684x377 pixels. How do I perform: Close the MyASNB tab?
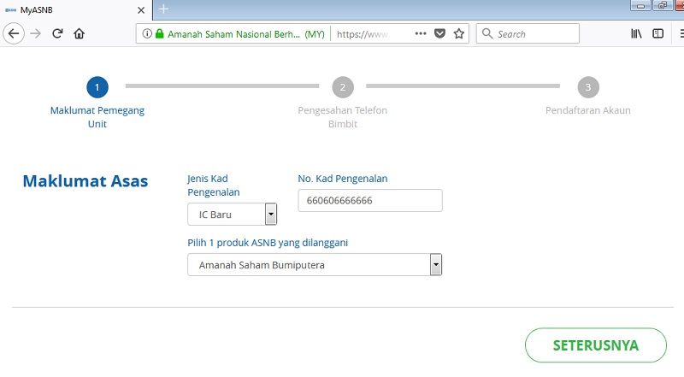(141, 10)
